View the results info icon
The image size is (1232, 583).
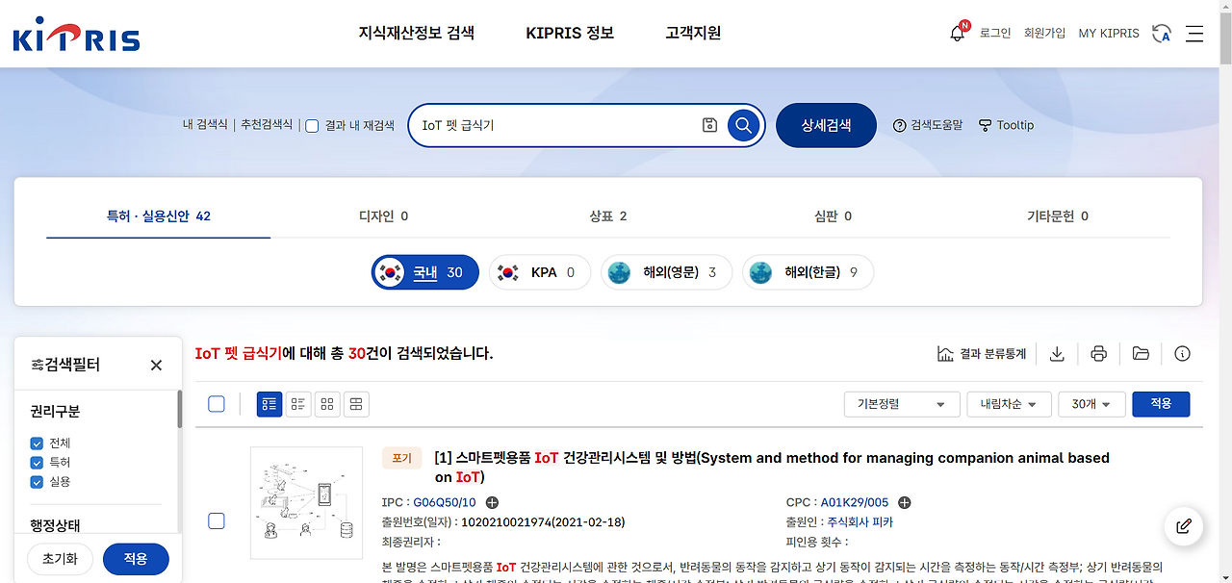(x=1183, y=353)
